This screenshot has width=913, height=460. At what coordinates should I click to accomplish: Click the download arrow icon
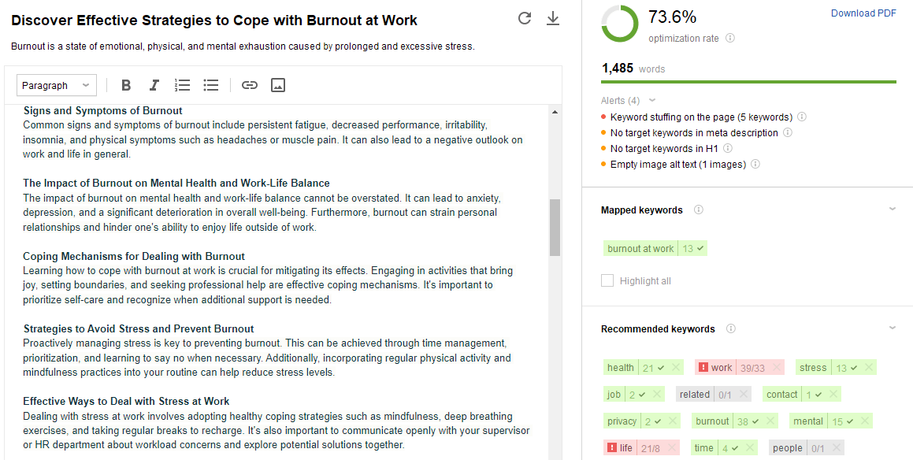(552, 19)
